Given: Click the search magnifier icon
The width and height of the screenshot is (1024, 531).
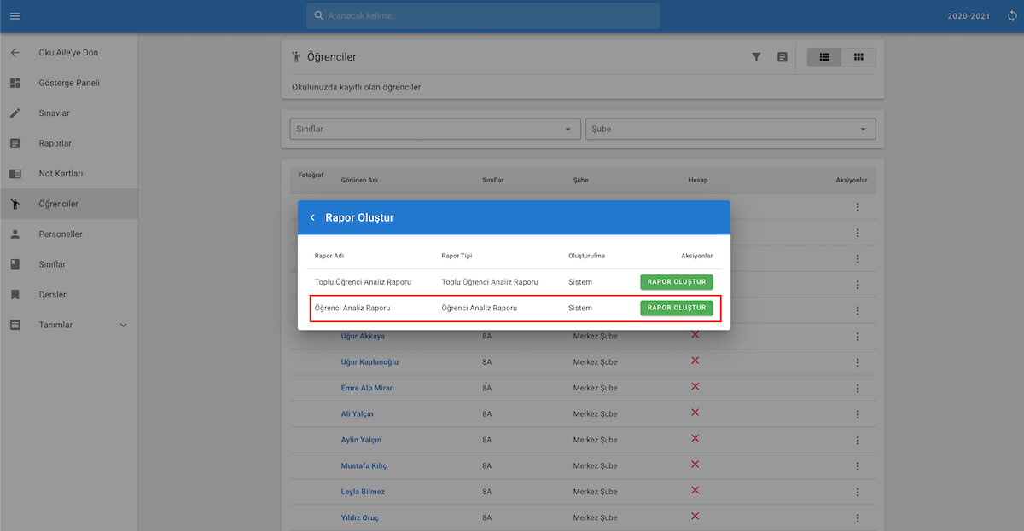Looking at the screenshot, I should [x=319, y=16].
